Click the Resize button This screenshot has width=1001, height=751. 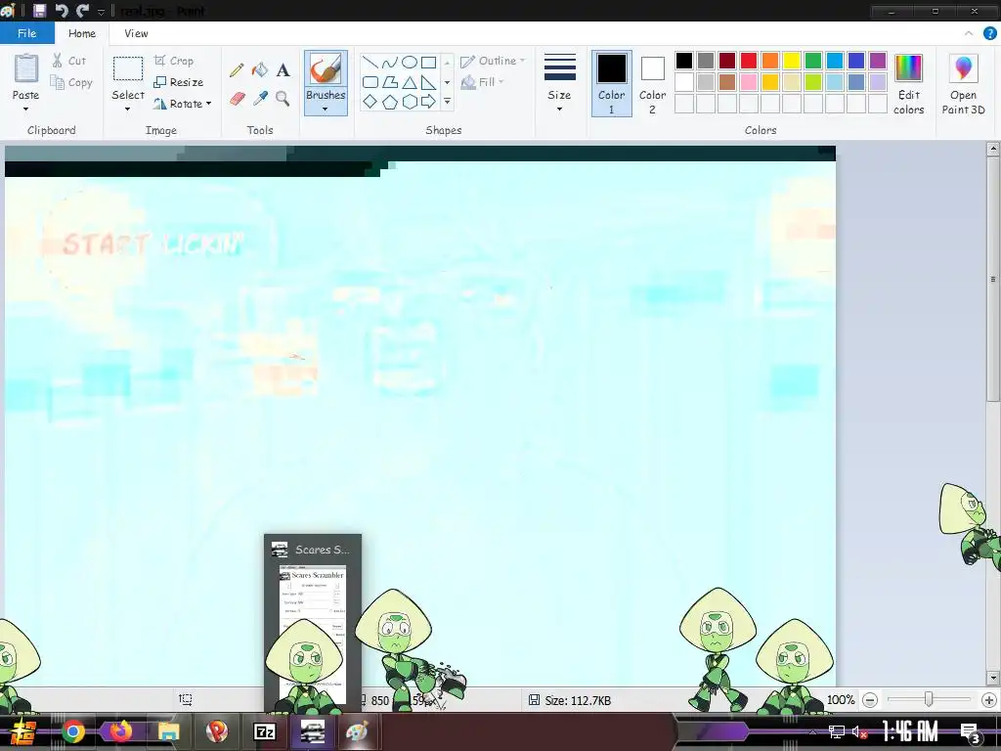[179, 82]
